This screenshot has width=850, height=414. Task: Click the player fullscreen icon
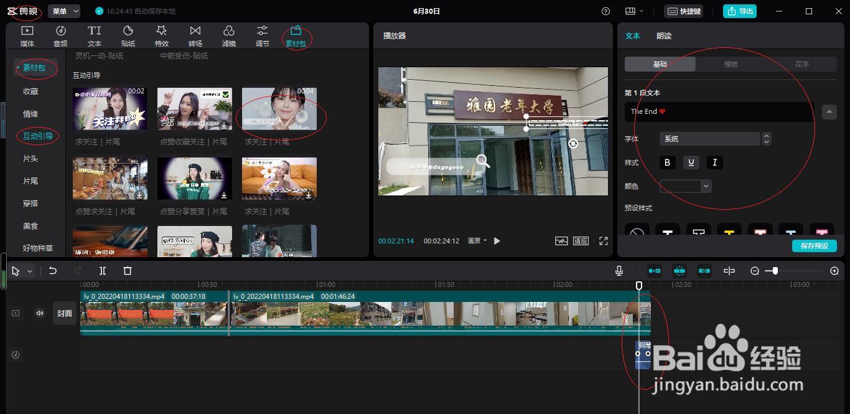pos(603,241)
